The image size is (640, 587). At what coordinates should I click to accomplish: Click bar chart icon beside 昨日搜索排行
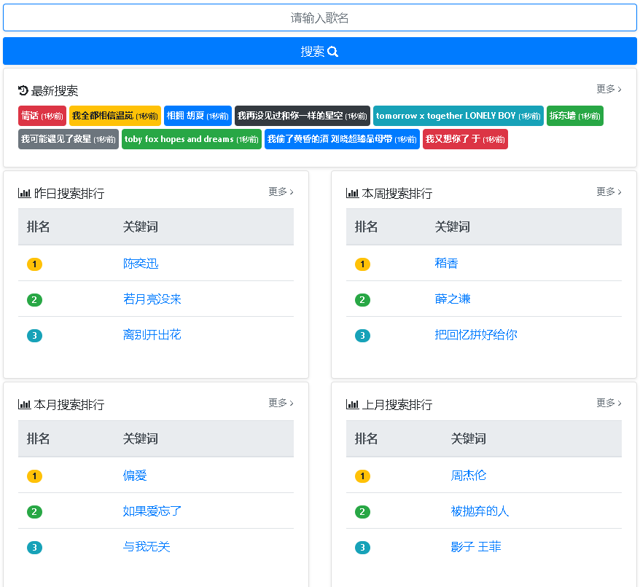(24, 193)
